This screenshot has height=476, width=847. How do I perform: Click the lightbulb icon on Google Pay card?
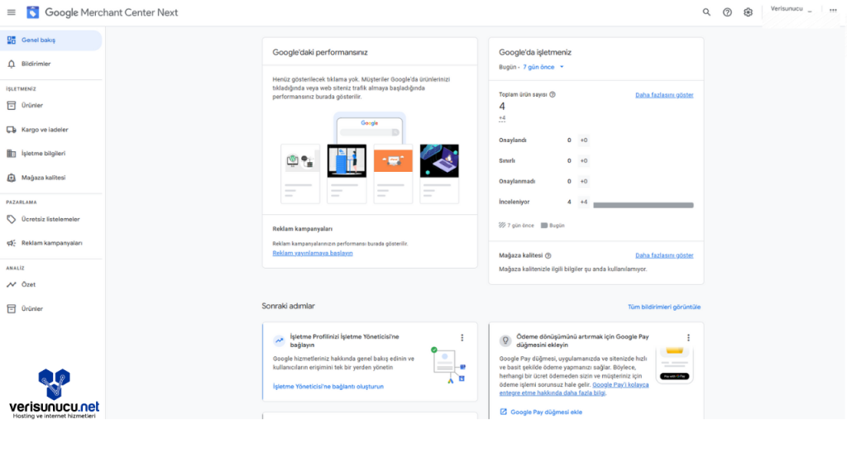click(x=505, y=340)
